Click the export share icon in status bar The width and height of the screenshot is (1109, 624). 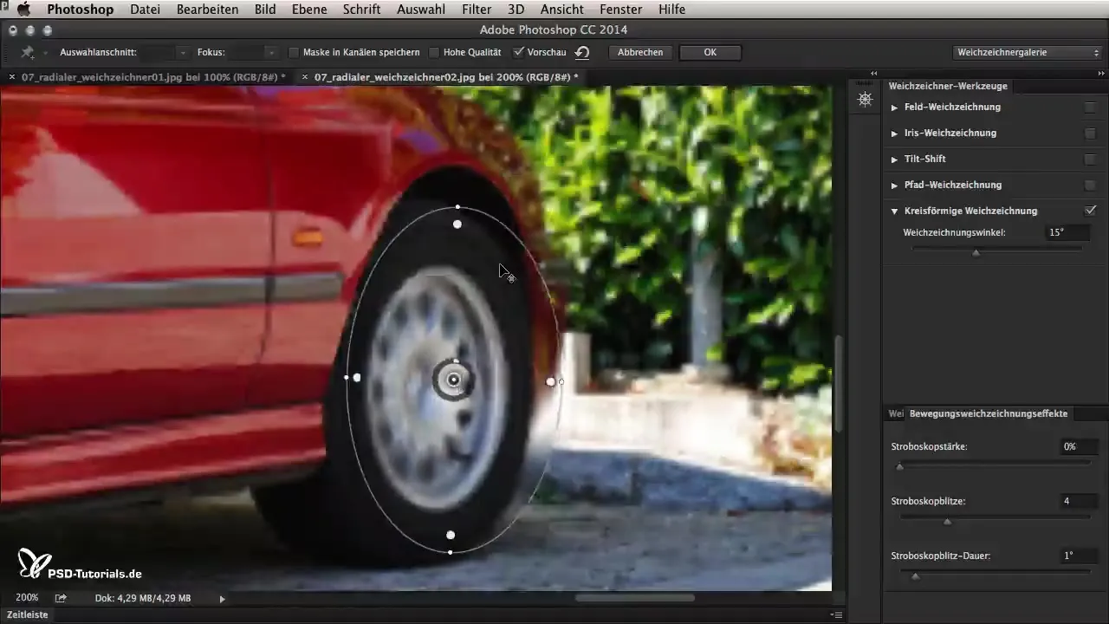[62, 598]
